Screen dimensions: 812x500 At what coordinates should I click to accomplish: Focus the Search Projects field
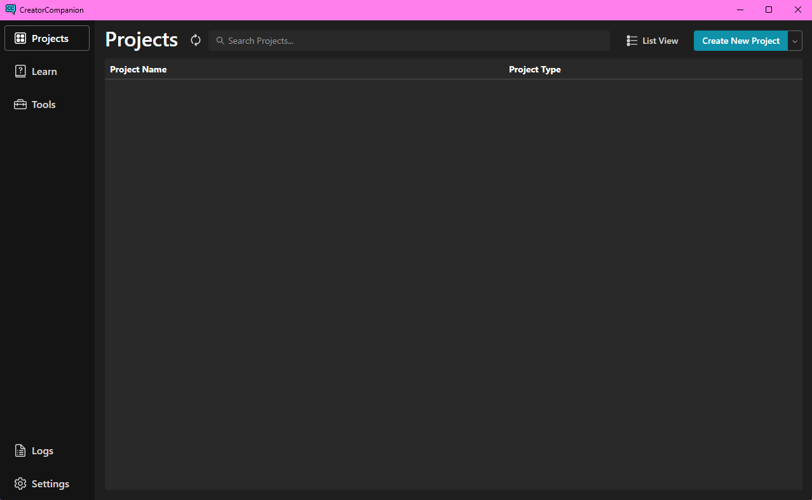[409, 41]
